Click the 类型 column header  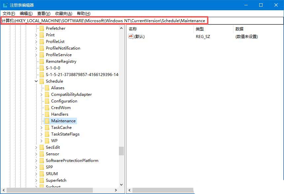(213, 29)
